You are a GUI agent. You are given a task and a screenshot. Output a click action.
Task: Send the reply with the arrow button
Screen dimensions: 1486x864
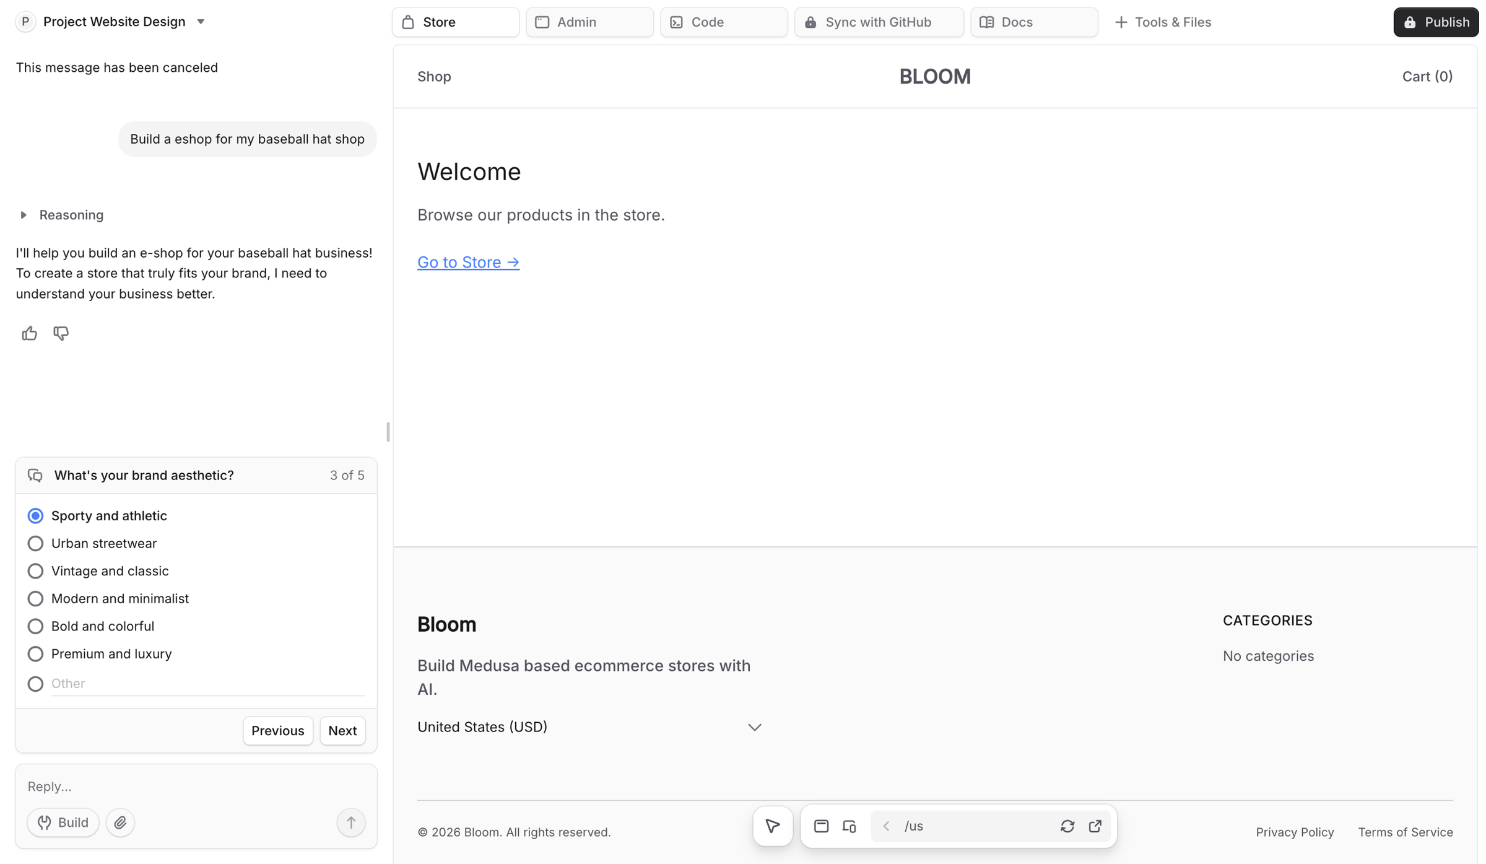coord(351,823)
